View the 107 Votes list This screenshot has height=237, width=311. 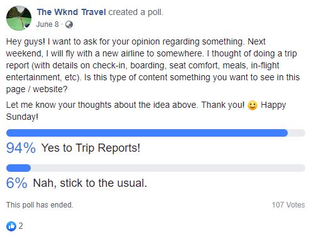(288, 205)
